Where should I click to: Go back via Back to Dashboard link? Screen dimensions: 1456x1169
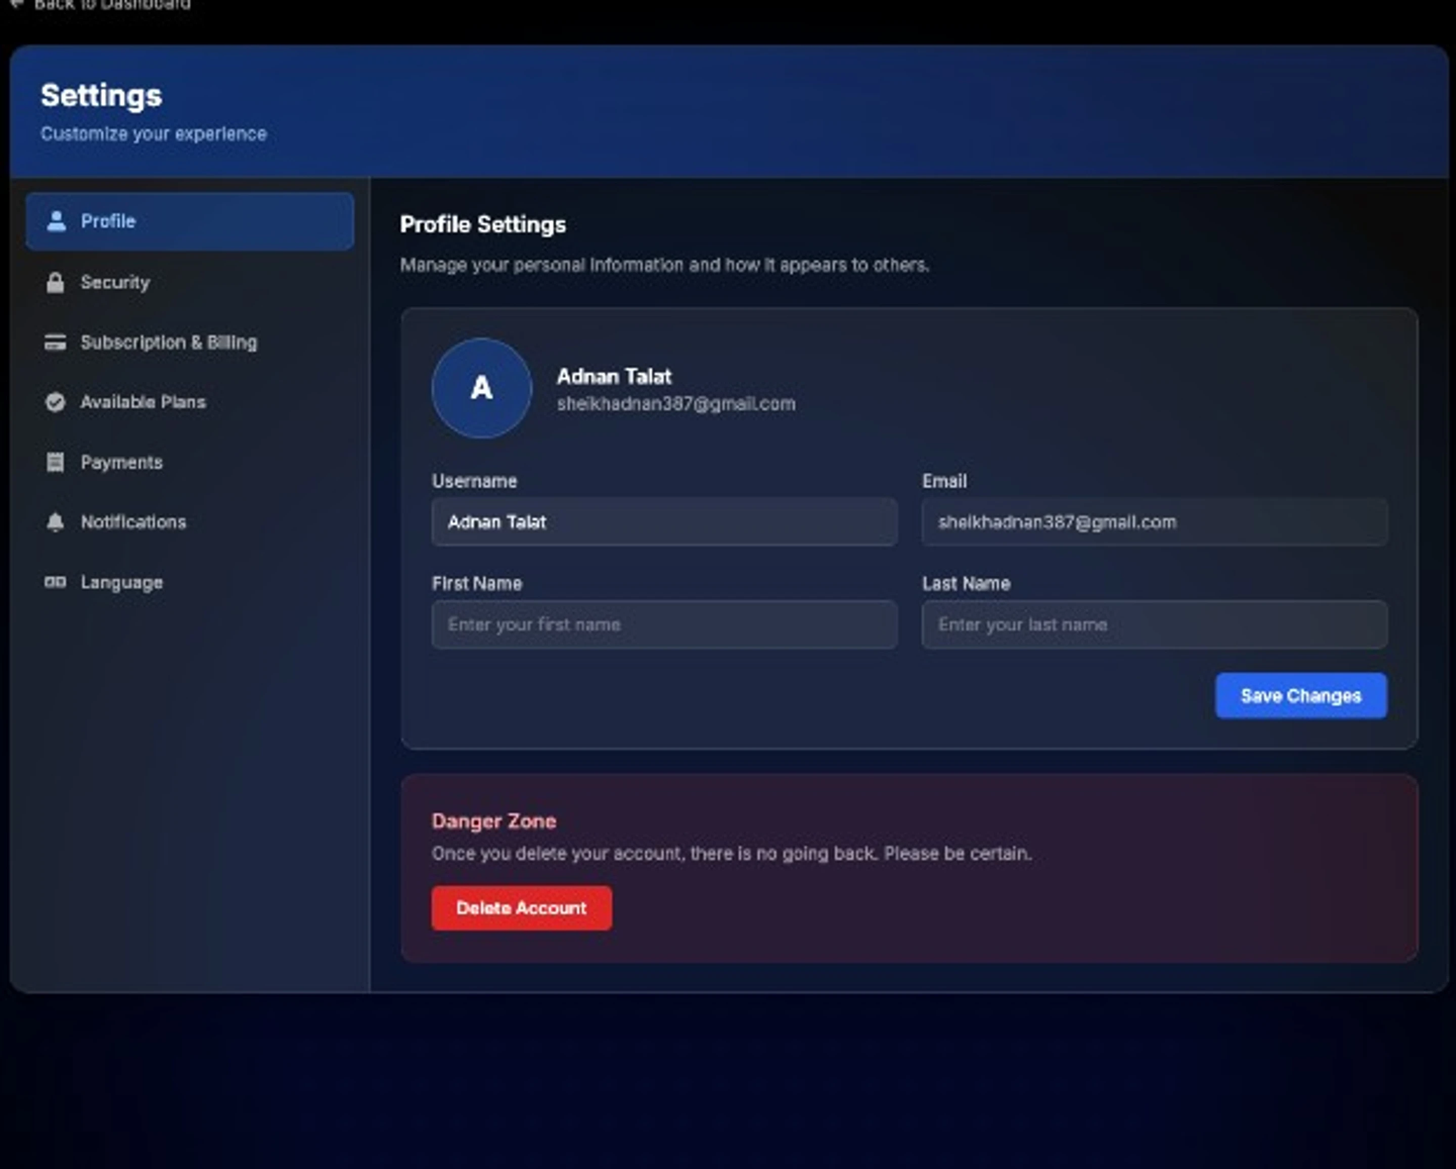(x=101, y=4)
